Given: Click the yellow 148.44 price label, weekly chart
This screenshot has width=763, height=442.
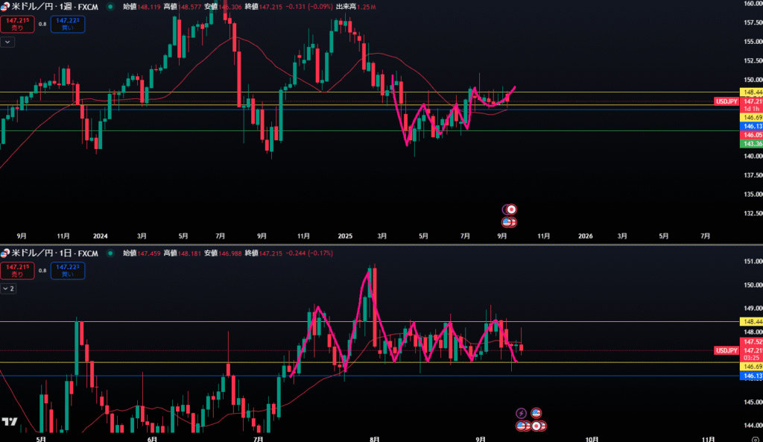Looking at the screenshot, I should pyautogui.click(x=751, y=92).
